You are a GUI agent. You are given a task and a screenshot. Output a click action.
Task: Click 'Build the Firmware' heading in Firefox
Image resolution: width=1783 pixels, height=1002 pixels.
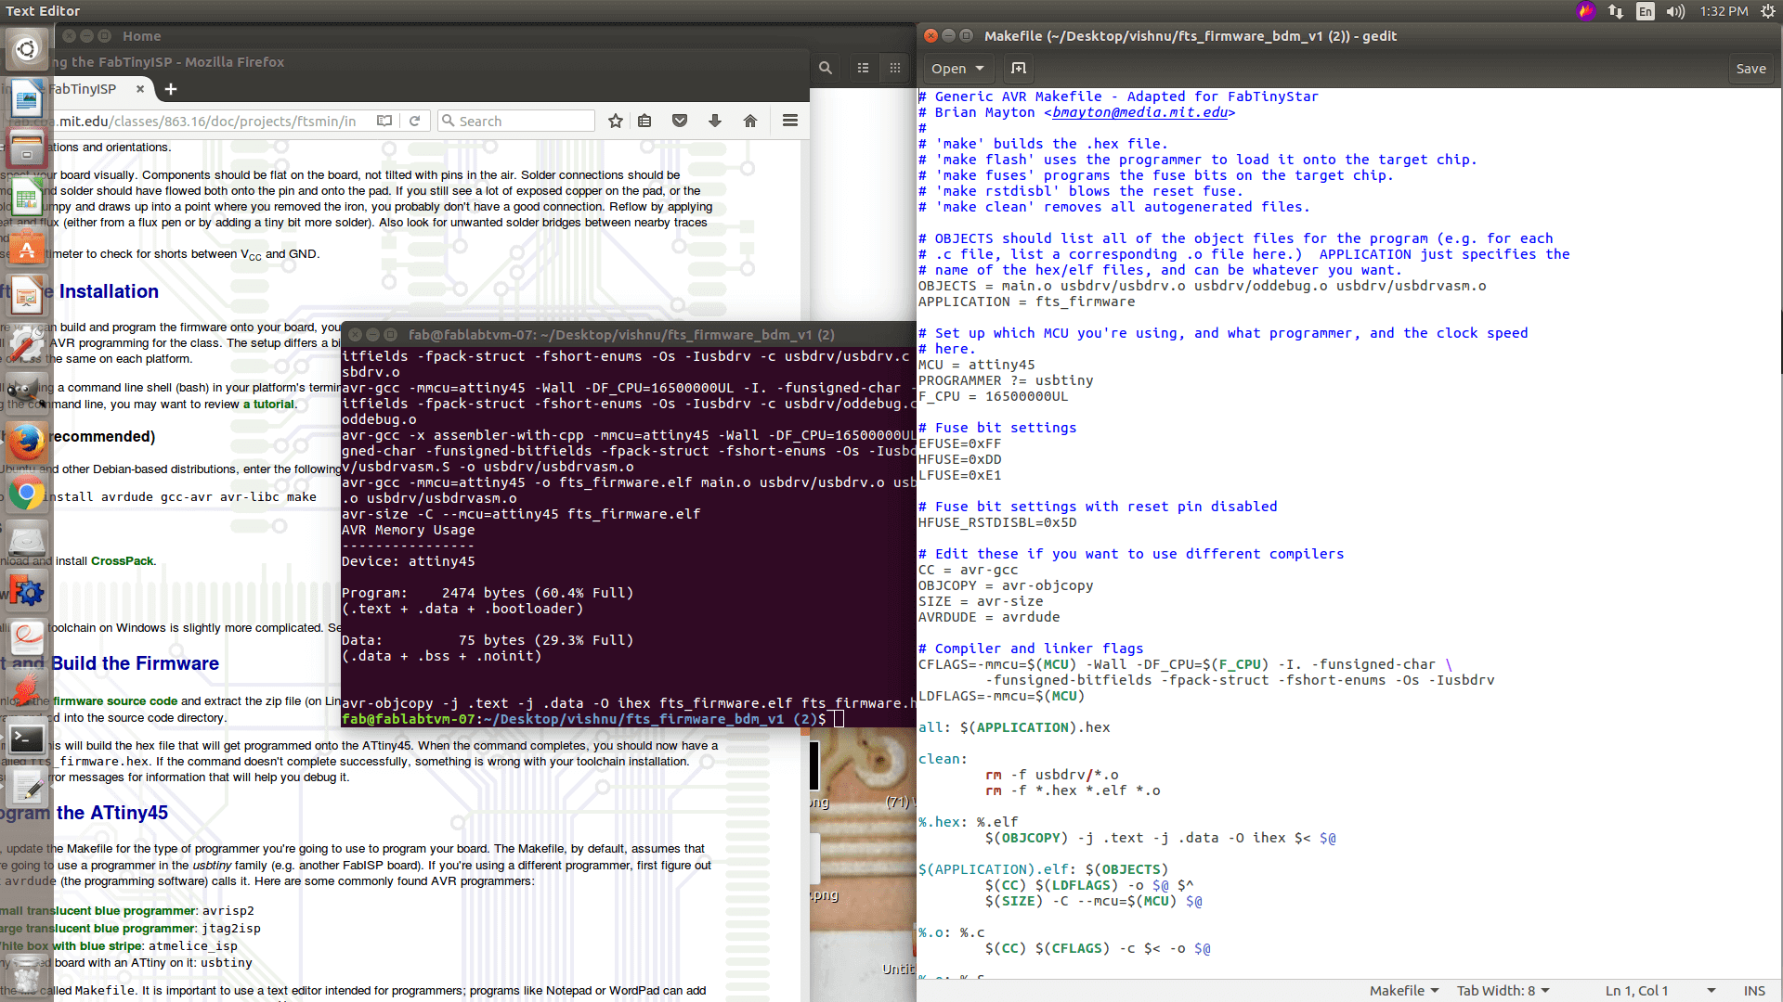136,663
